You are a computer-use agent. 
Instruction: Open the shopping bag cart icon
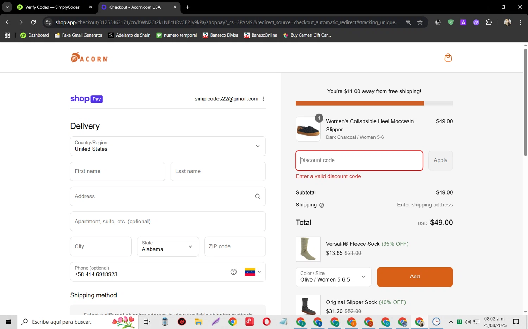click(x=448, y=58)
